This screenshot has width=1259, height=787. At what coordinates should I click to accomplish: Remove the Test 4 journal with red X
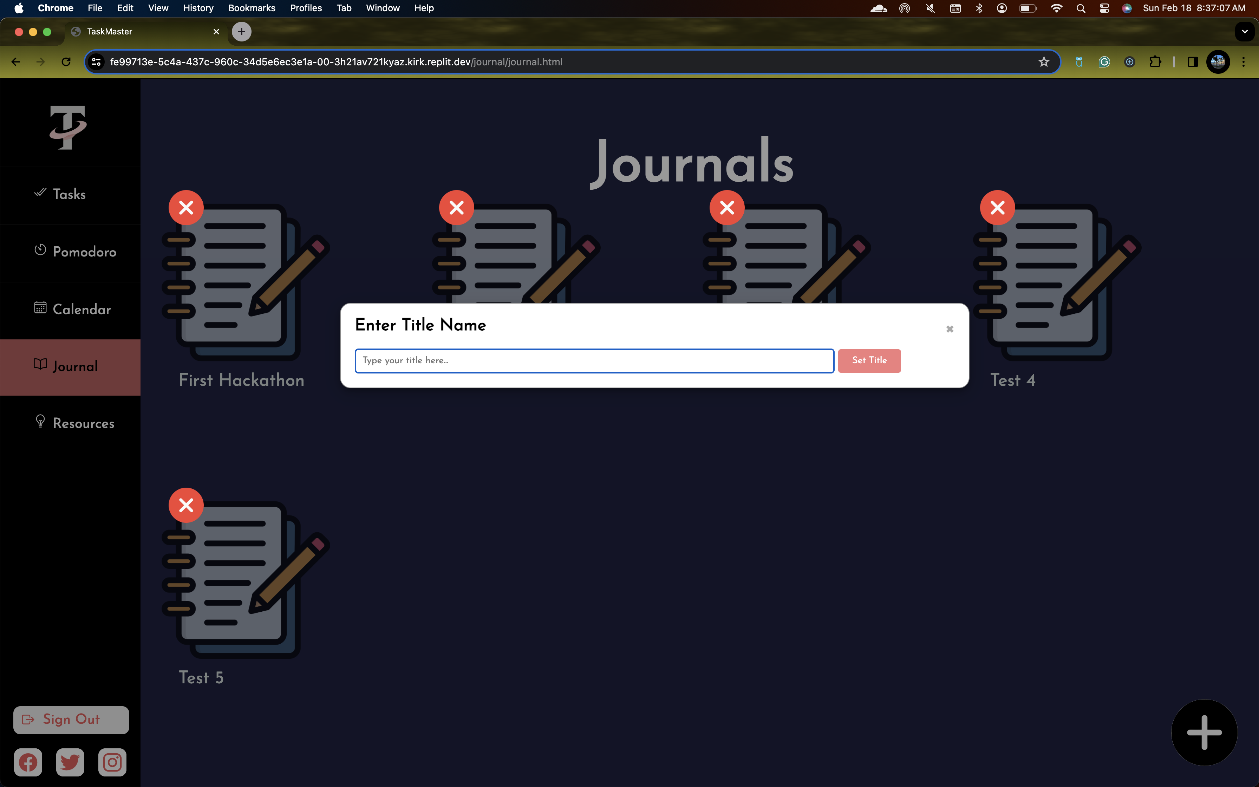[x=997, y=208]
